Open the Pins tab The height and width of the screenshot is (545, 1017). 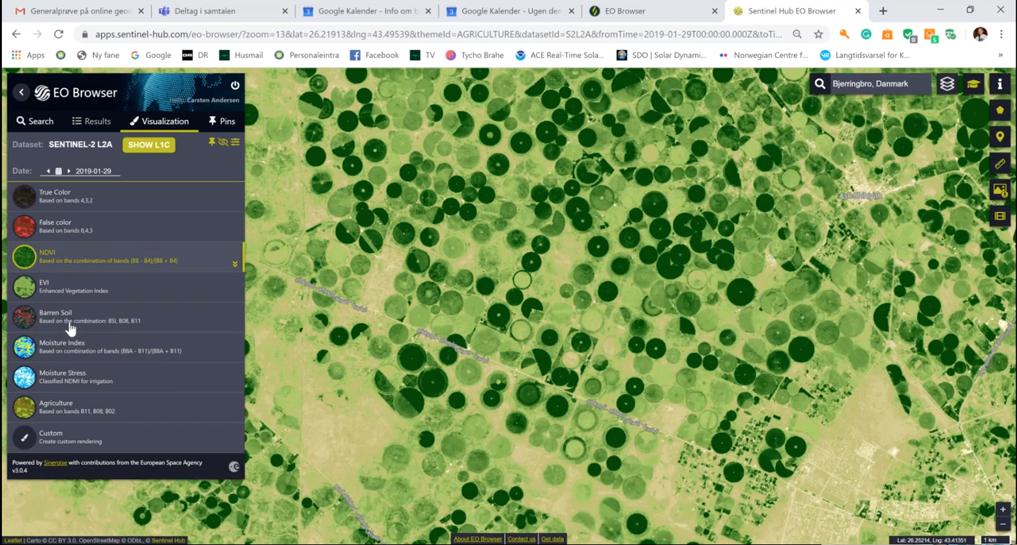(x=222, y=121)
